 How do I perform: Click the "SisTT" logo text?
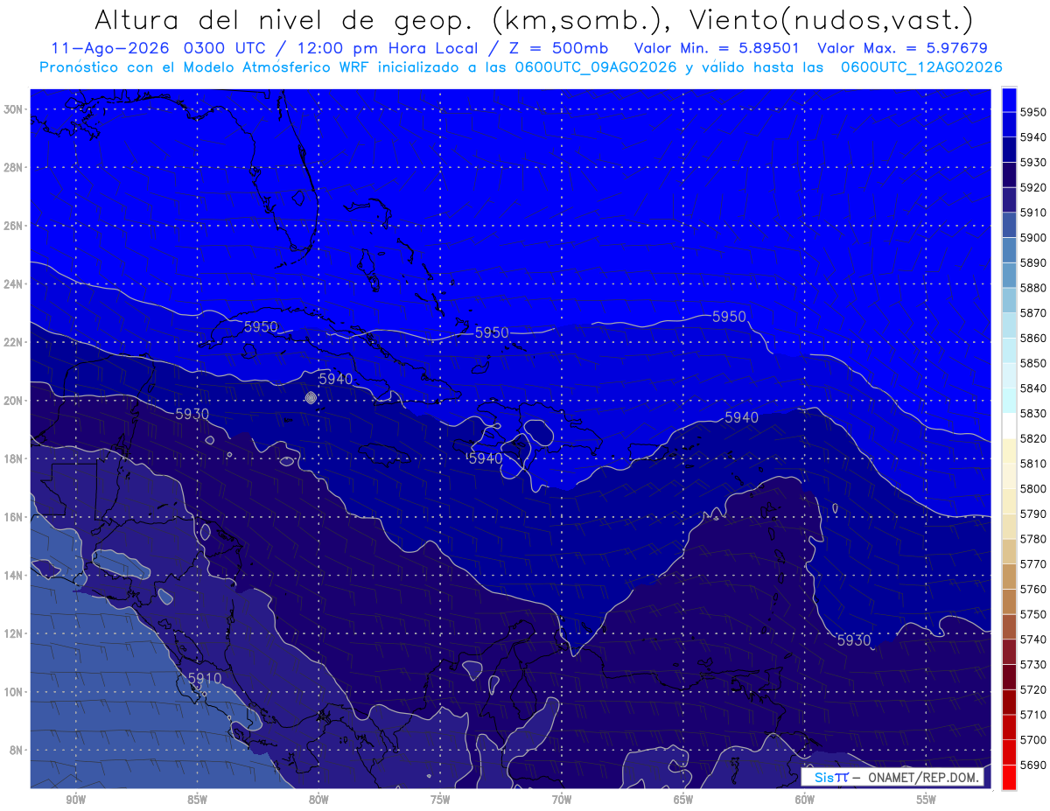pos(831,777)
